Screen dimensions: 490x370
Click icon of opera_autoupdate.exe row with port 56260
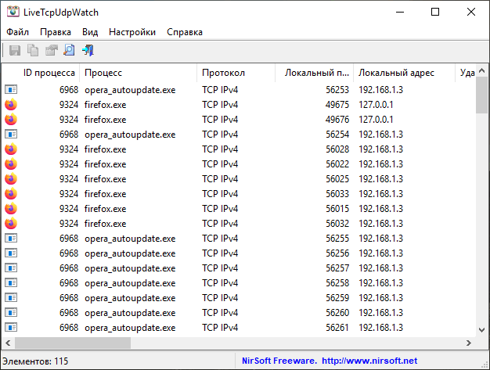tap(11, 313)
